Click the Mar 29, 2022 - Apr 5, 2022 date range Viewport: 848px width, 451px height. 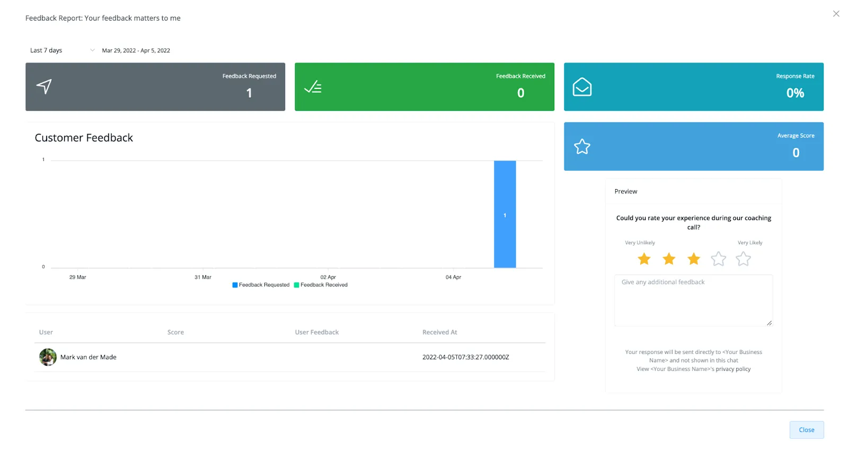(x=136, y=51)
